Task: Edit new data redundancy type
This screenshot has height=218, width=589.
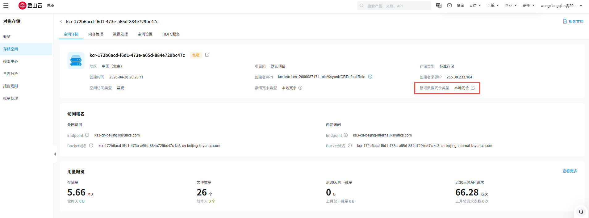Action: [473, 88]
